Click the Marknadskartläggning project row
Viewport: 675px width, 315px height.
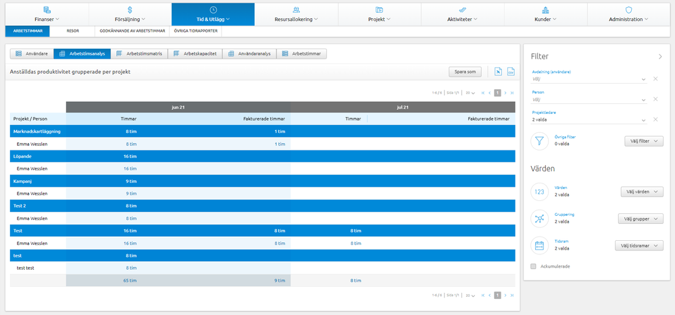[x=262, y=132]
